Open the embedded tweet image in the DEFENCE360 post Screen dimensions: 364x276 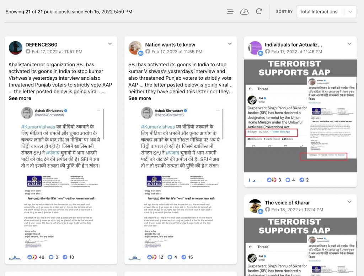point(61,177)
